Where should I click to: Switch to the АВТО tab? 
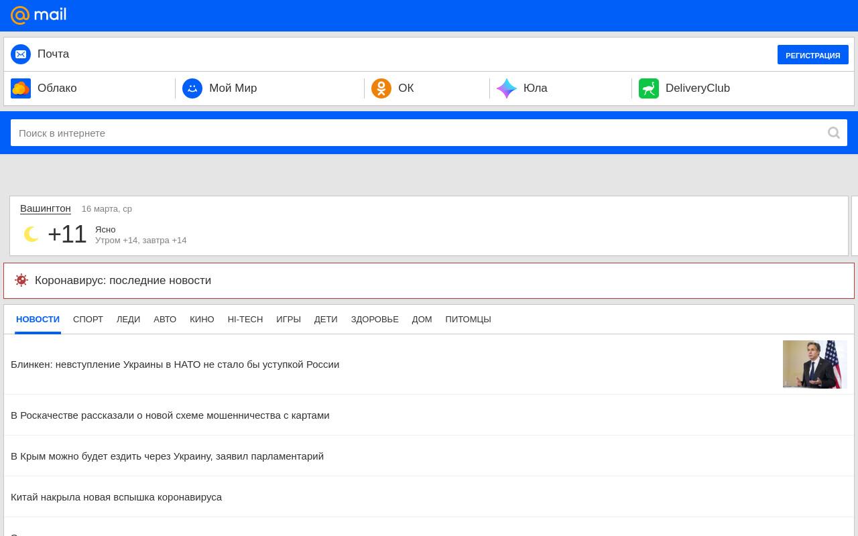(x=165, y=319)
